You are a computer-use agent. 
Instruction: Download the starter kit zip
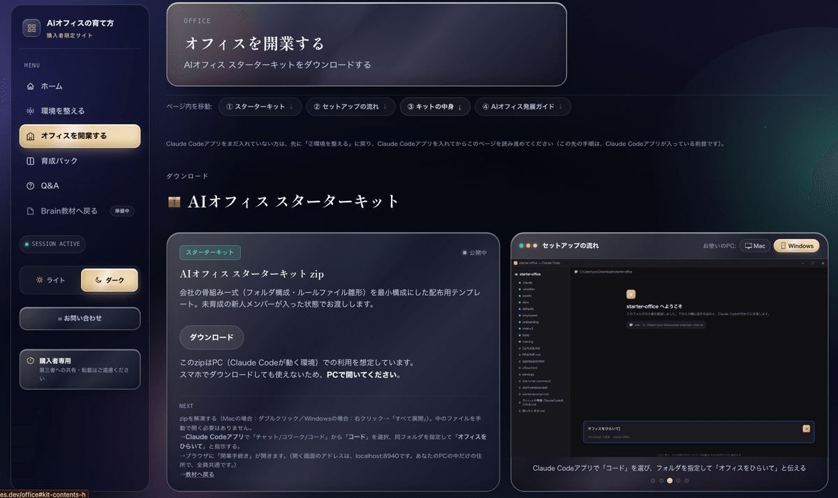(212, 337)
